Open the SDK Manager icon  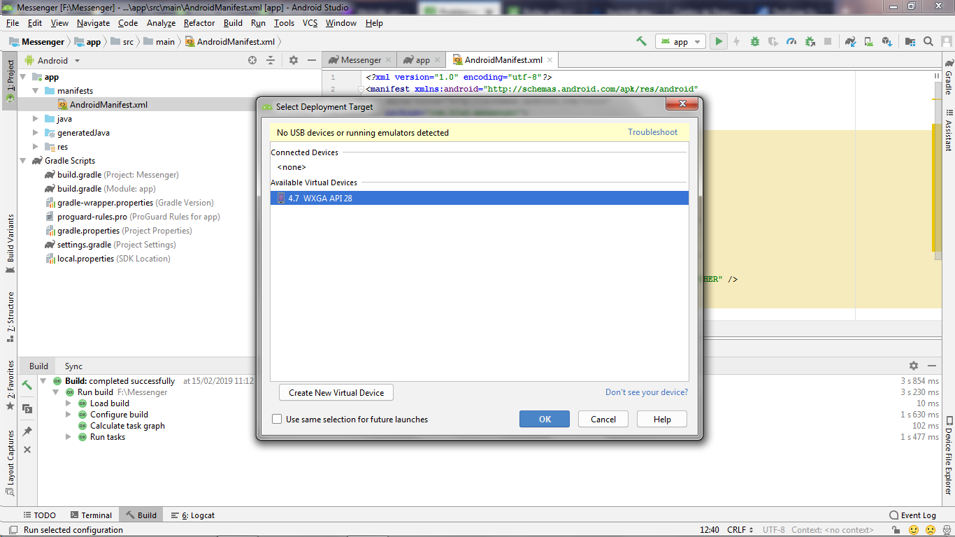[886, 41]
